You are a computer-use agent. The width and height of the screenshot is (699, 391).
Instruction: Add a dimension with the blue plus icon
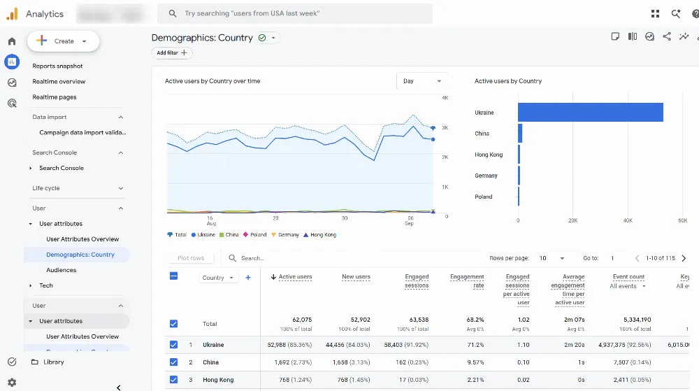coord(248,277)
